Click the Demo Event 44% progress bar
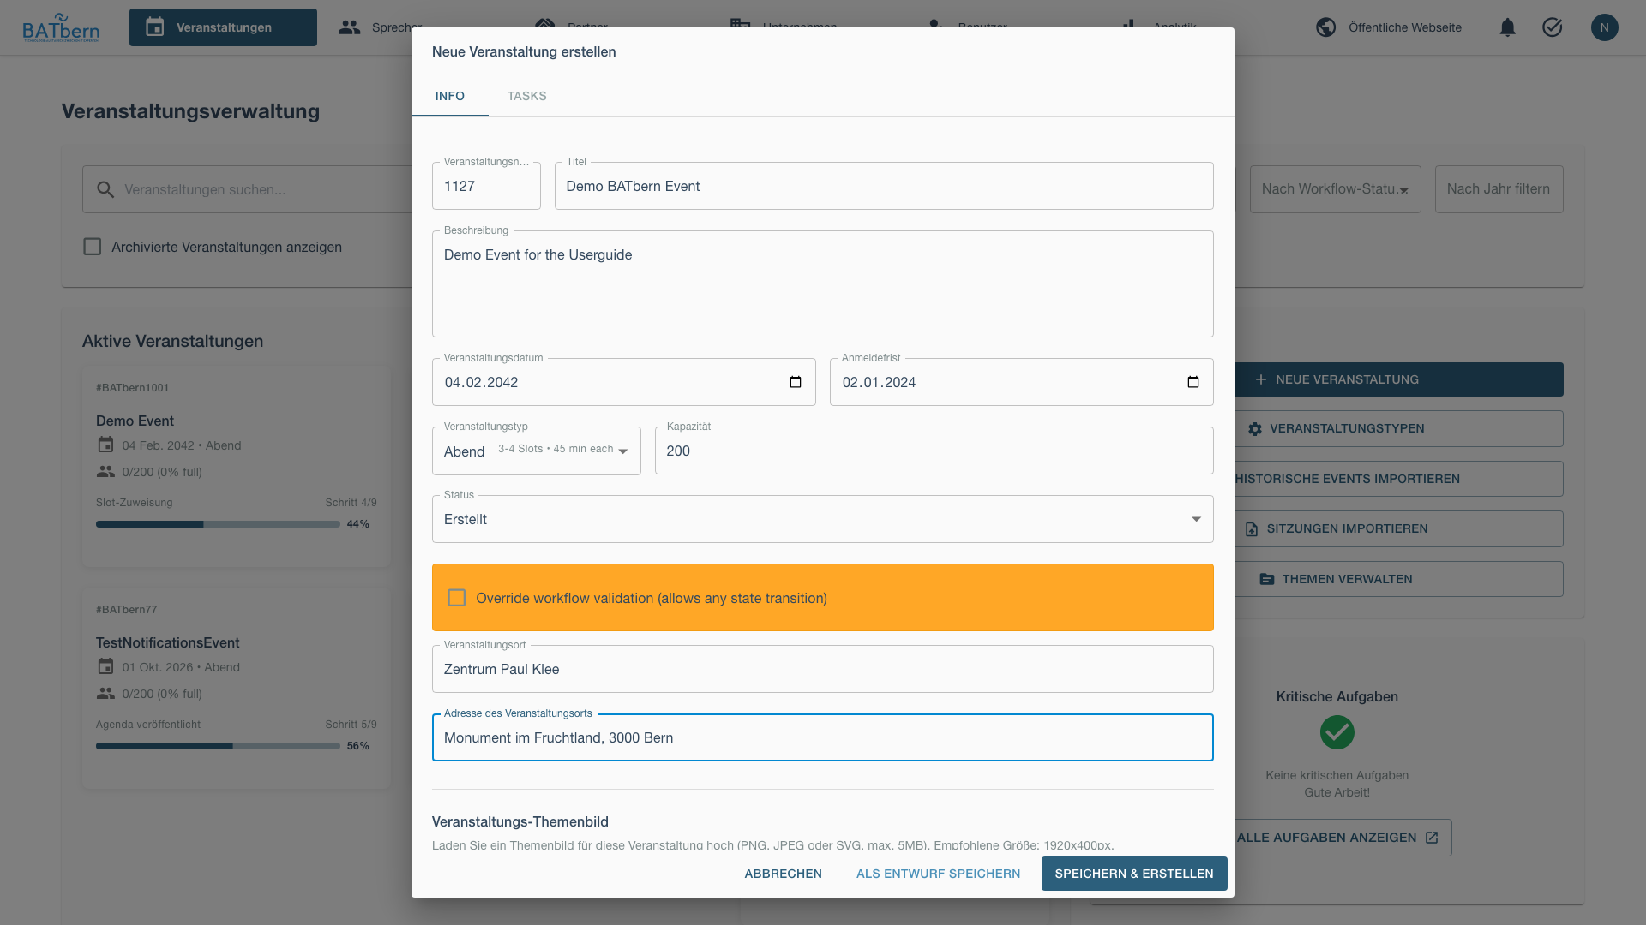This screenshot has width=1646, height=925. pos(218,524)
